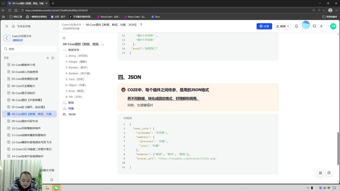Jump to outline section 一、数据类型
This screenshot has height=191, width=340.
coord(71,50)
